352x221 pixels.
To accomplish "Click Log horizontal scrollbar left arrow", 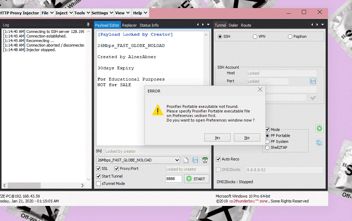I will pyautogui.click(x=5, y=185).
